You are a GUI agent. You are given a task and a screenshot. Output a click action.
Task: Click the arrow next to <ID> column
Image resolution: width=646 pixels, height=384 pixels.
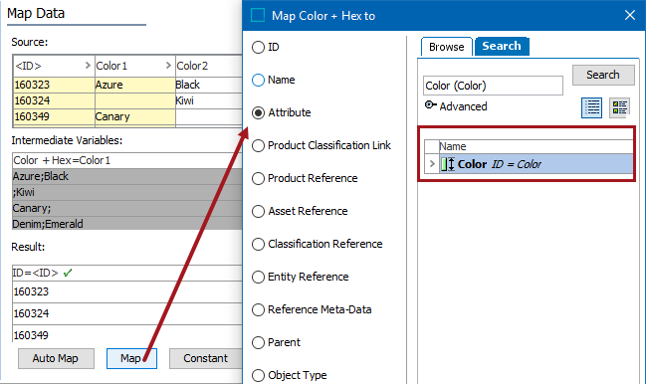(x=88, y=65)
